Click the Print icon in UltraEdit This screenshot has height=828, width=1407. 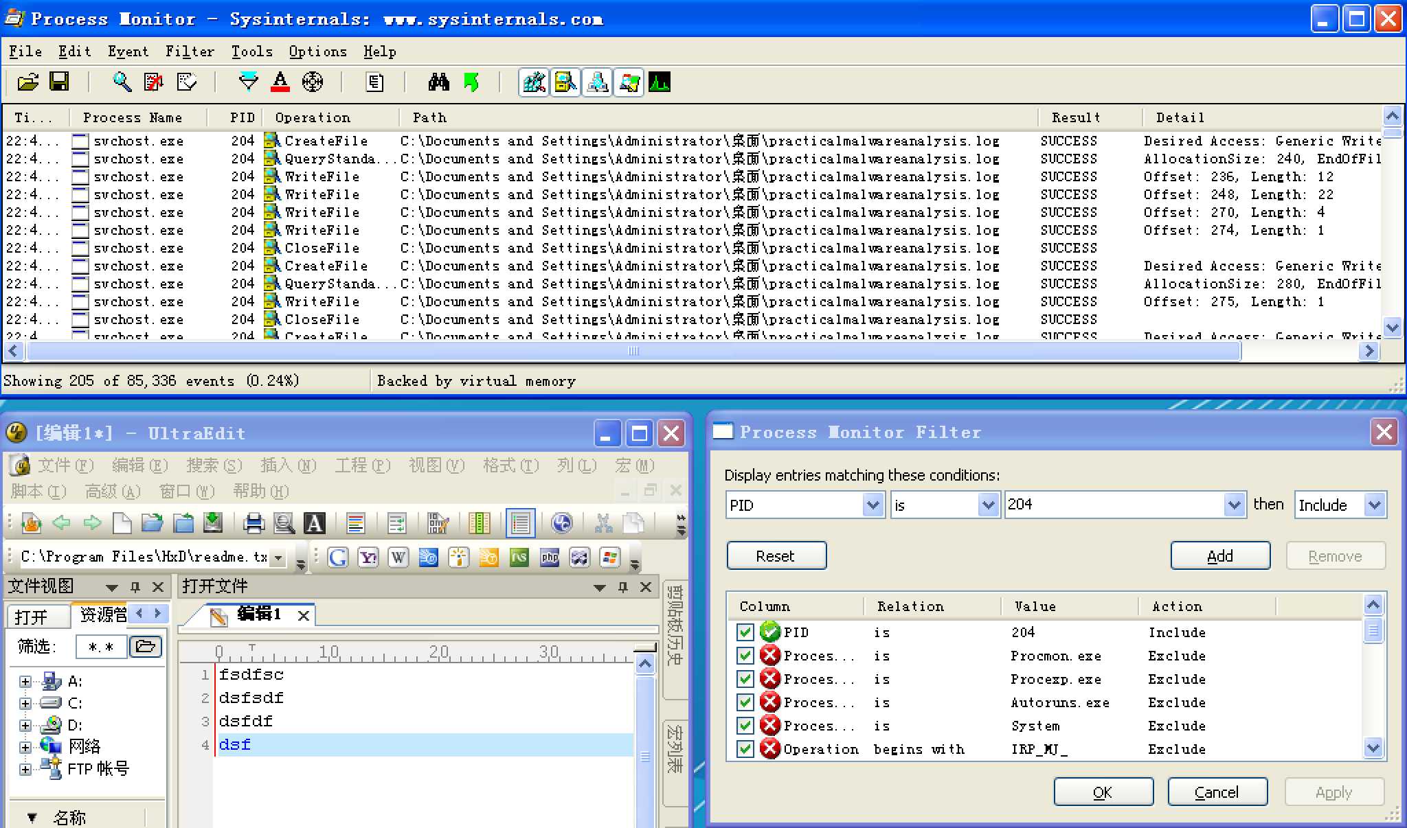click(x=254, y=523)
